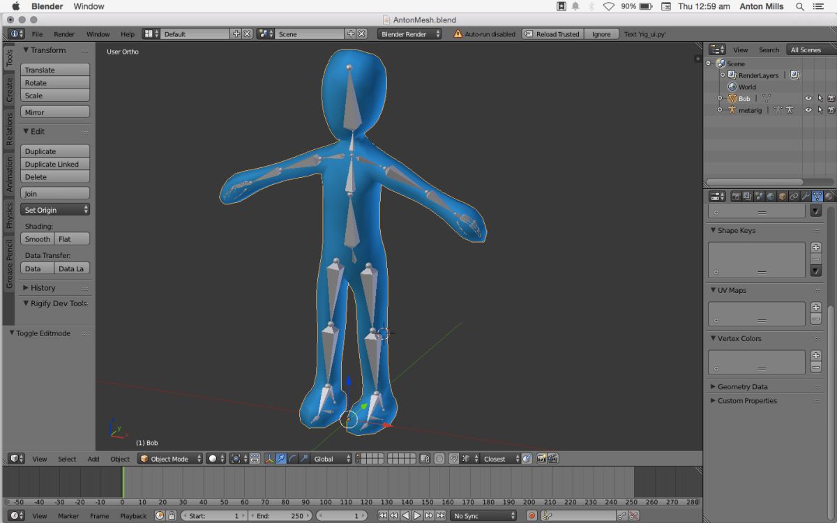Click the OpenGL render animation clapper icon
The image size is (837, 523).
pyautogui.click(x=553, y=459)
